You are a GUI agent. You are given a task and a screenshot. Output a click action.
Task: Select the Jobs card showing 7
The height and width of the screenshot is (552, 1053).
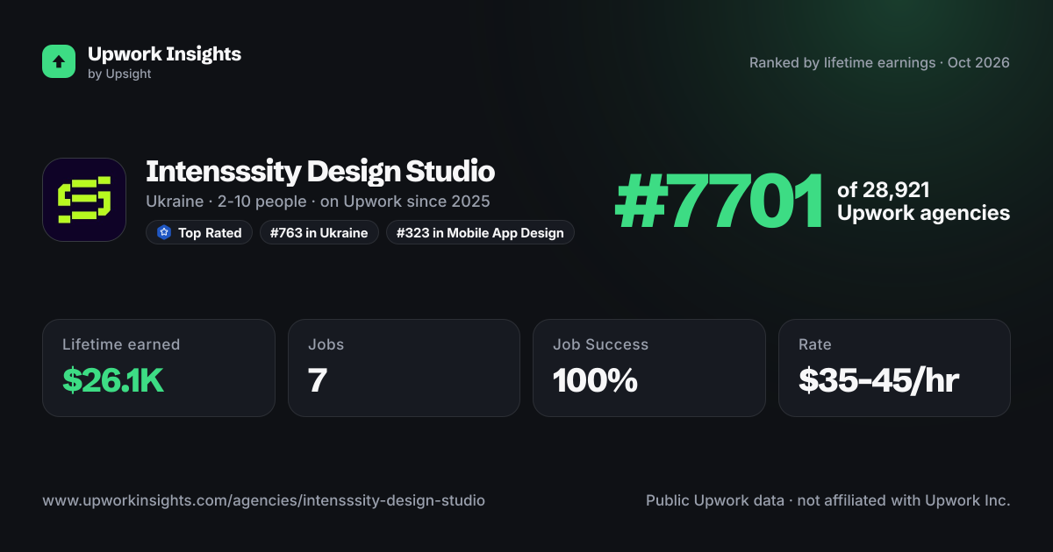404,368
